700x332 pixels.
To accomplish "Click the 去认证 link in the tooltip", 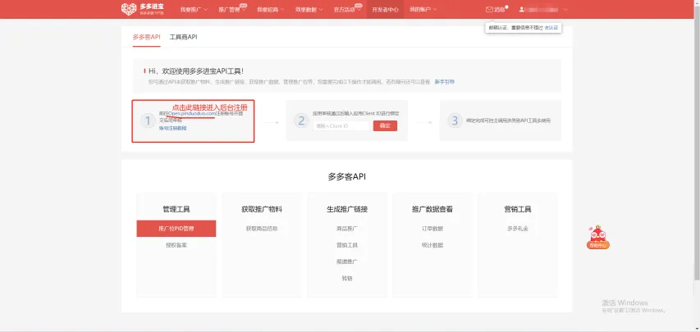I will [x=551, y=28].
